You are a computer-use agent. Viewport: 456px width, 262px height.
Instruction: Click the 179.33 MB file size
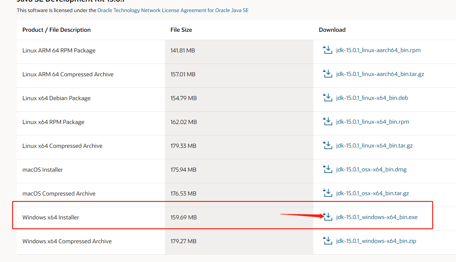183,146
